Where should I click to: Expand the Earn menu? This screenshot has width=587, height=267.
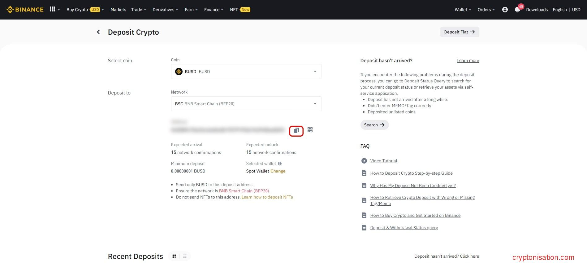coord(191,10)
